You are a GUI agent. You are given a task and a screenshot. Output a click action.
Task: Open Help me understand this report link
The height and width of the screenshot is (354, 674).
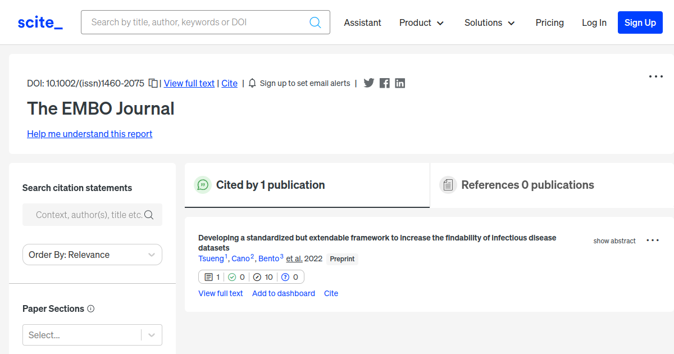89,134
